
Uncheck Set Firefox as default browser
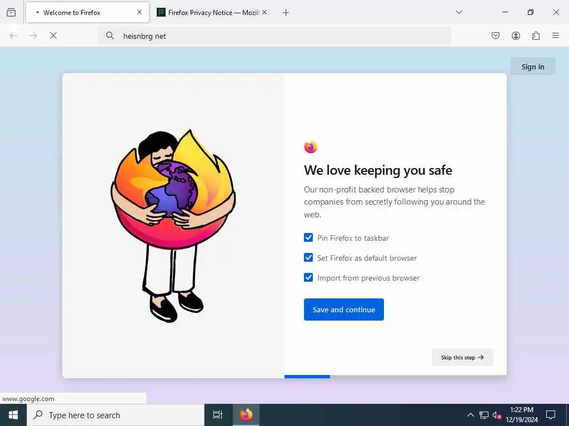pyautogui.click(x=308, y=257)
